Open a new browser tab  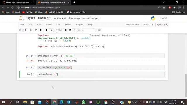(74, 3)
